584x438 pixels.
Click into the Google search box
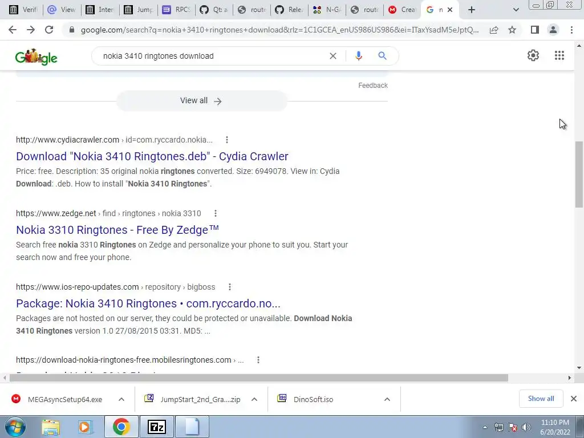click(212, 56)
